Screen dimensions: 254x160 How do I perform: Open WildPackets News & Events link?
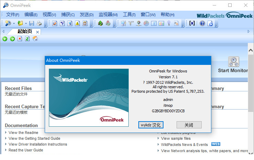point(184,145)
